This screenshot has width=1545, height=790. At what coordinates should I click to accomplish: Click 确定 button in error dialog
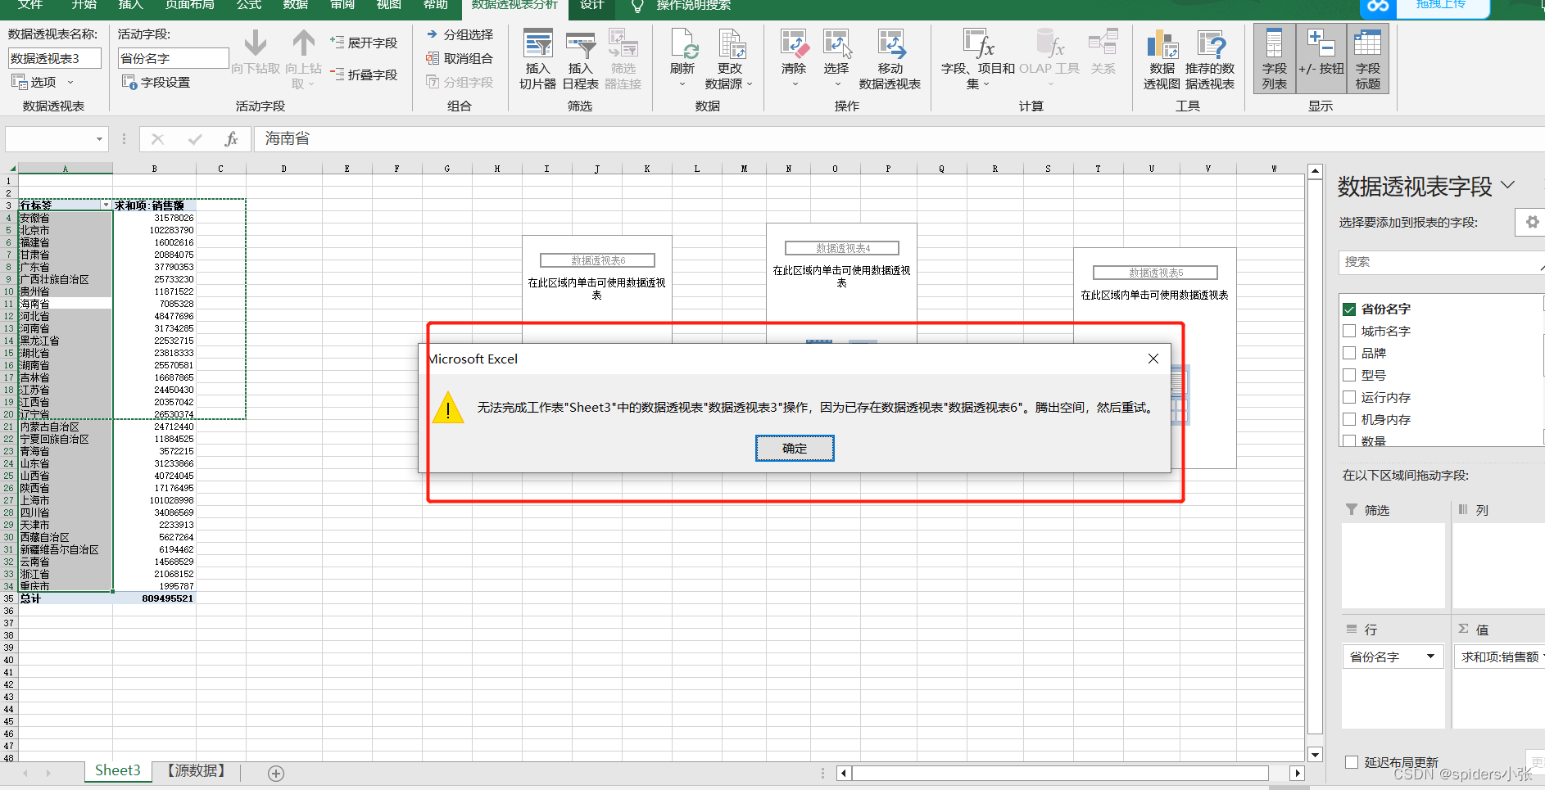(x=795, y=449)
